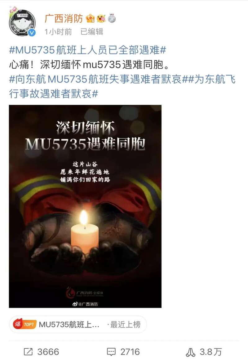This screenshot has height=361, width=248.
Task: Open the 广西消防 profile avatar
Action: click(22, 23)
